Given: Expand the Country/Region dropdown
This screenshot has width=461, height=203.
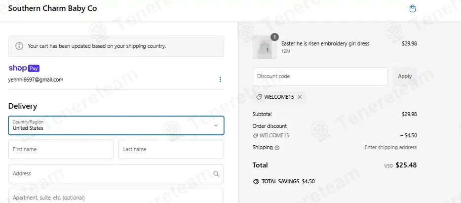Looking at the screenshot, I should pos(116,125).
